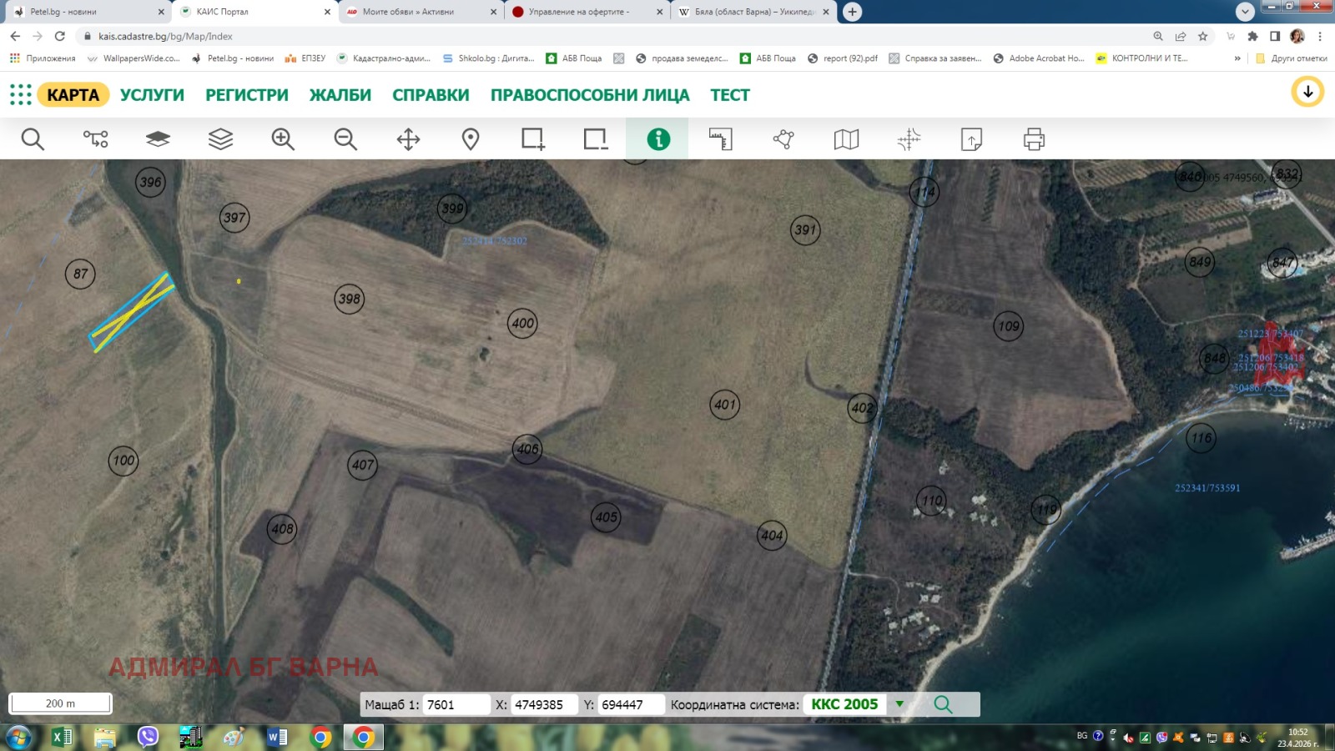The height and width of the screenshot is (751, 1335).
Task: Choose the add-rectangle selection tool
Action: pyautogui.click(x=532, y=139)
